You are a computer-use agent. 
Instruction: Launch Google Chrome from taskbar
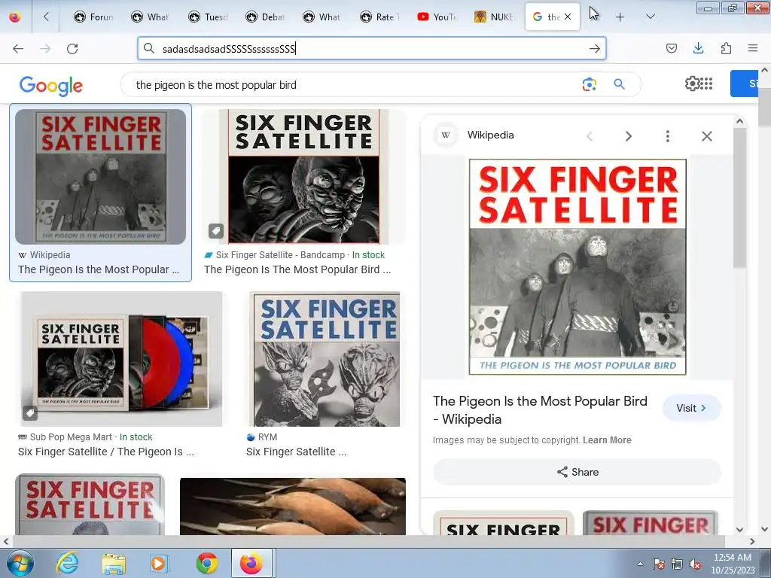[207, 563]
